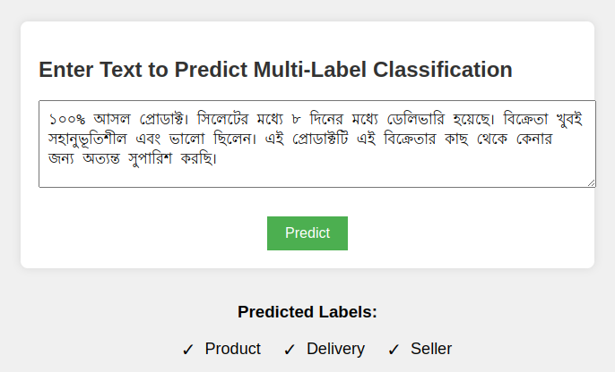Select the Delivery predicted label

pos(335,349)
